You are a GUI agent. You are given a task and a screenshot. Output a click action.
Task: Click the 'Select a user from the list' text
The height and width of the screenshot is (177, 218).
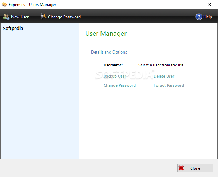161,65
